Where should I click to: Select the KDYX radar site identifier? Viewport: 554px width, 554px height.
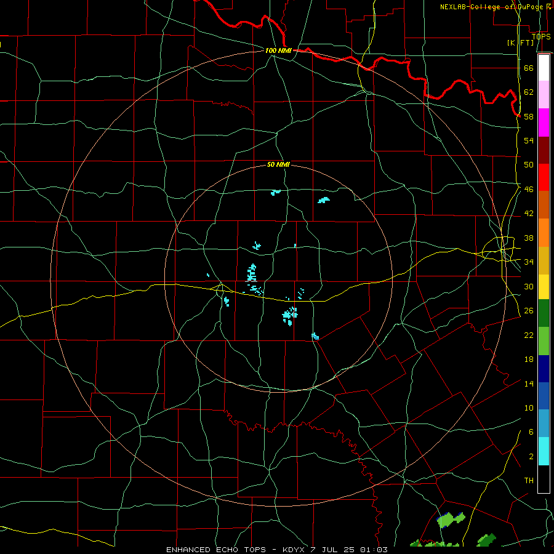tap(295, 550)
